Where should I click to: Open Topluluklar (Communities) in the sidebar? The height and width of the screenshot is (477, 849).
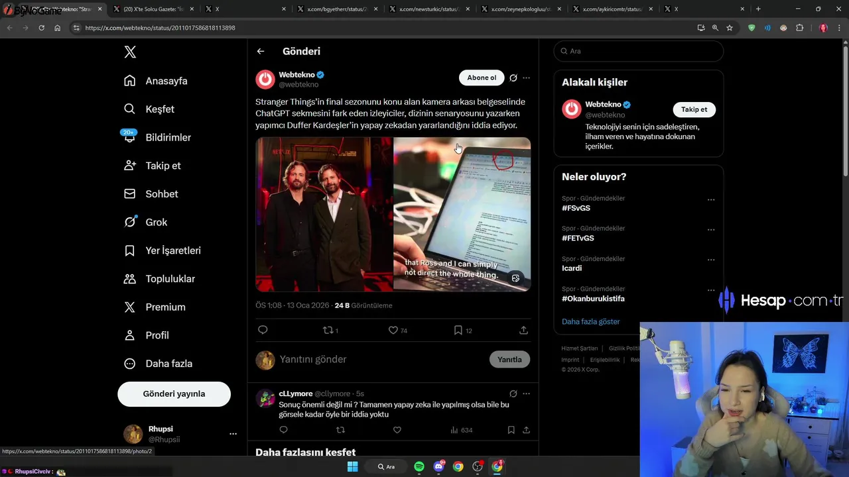coord(159,279)
